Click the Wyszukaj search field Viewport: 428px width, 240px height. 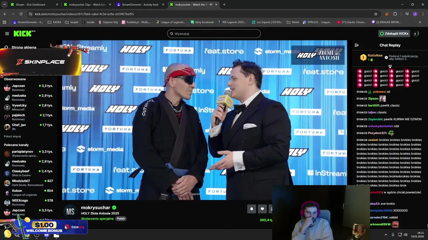[x=214, y=34]
